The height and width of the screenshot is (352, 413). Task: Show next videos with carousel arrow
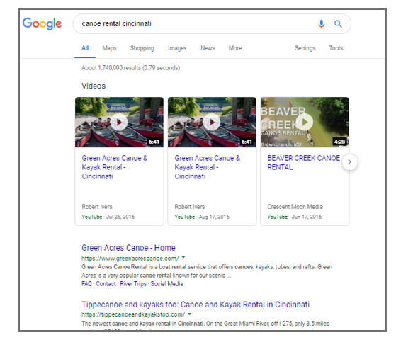click(350, 162)
